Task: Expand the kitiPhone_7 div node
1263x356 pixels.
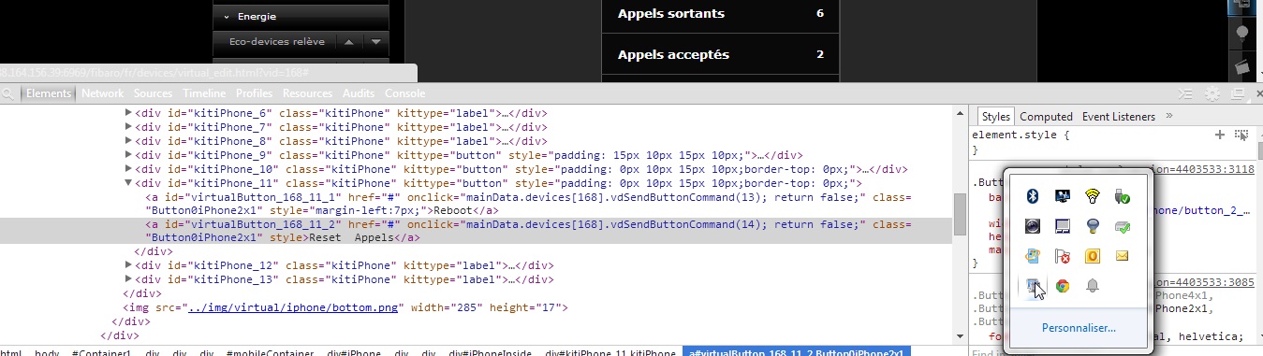Action: 129,127
